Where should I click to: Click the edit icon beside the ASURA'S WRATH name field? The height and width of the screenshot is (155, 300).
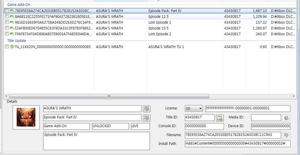pos(146,109)
